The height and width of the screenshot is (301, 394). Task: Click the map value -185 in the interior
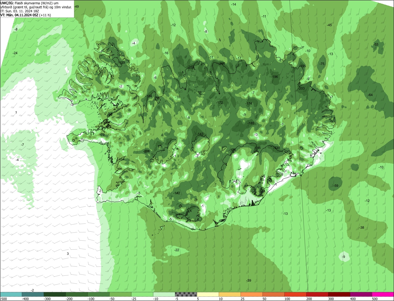(251, 123)
